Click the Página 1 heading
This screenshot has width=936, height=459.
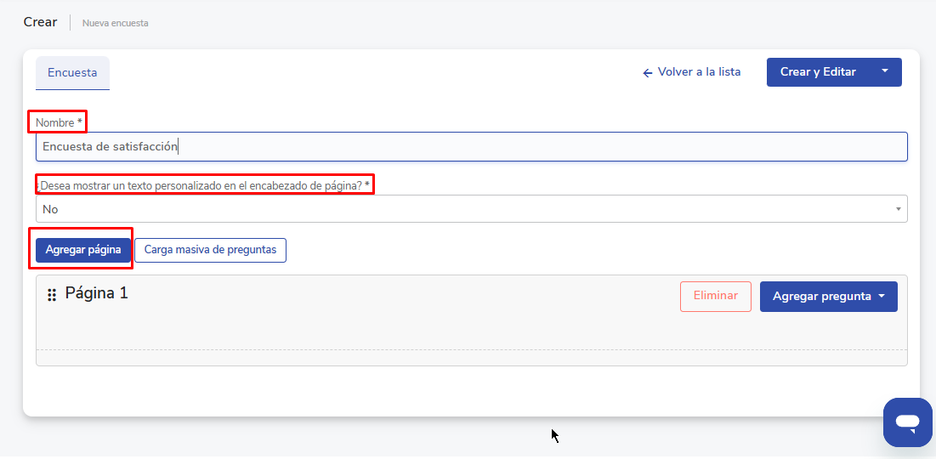point(97,293)
